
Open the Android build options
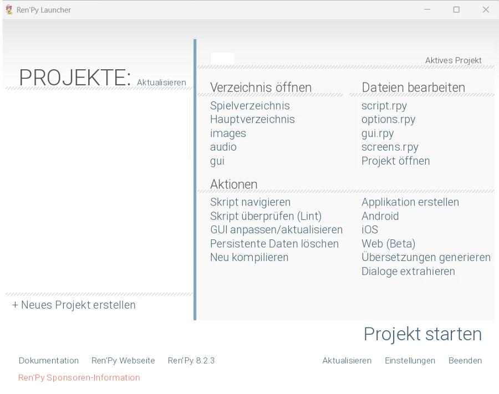tap(380, 216)
